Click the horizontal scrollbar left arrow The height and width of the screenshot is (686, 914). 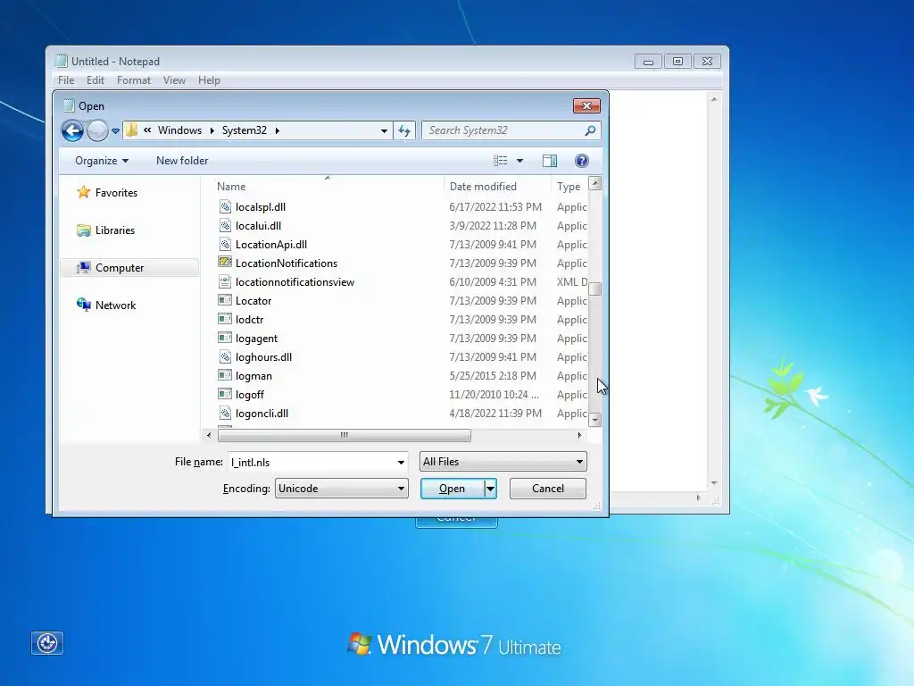pos(209,435)
